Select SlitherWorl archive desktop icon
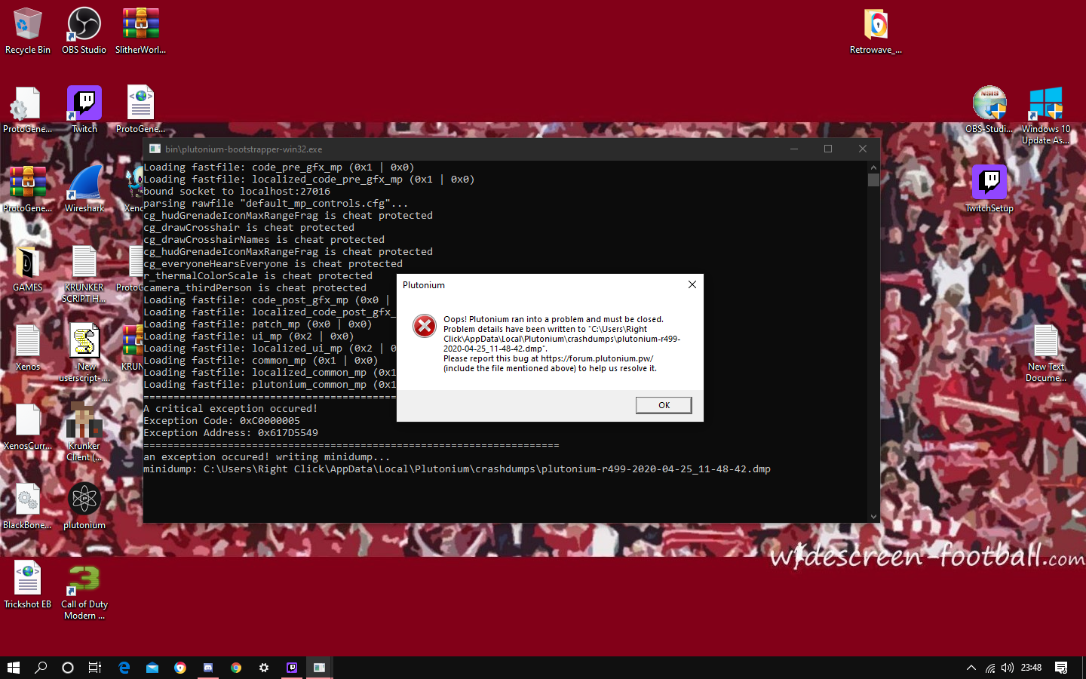This screenshot has height=679, width=1086. (x=140, y=31)
